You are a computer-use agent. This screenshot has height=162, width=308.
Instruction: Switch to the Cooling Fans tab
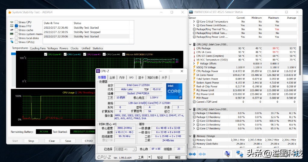coord(38,48)
